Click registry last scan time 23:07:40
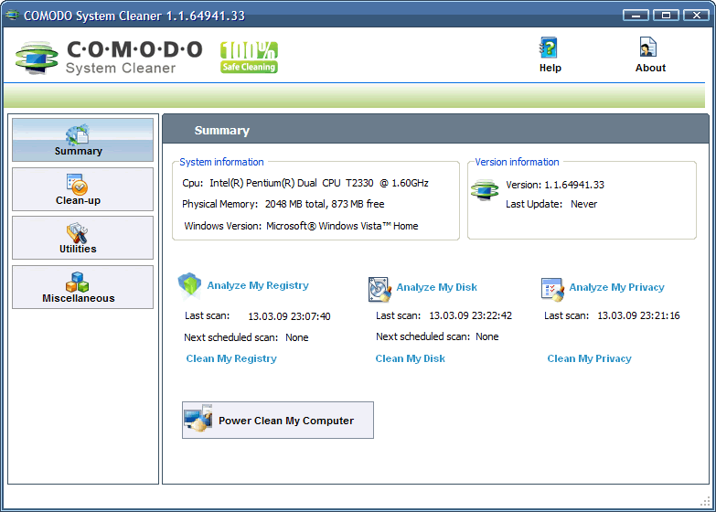This screenshot has height=512, width=716. (289, 316)
